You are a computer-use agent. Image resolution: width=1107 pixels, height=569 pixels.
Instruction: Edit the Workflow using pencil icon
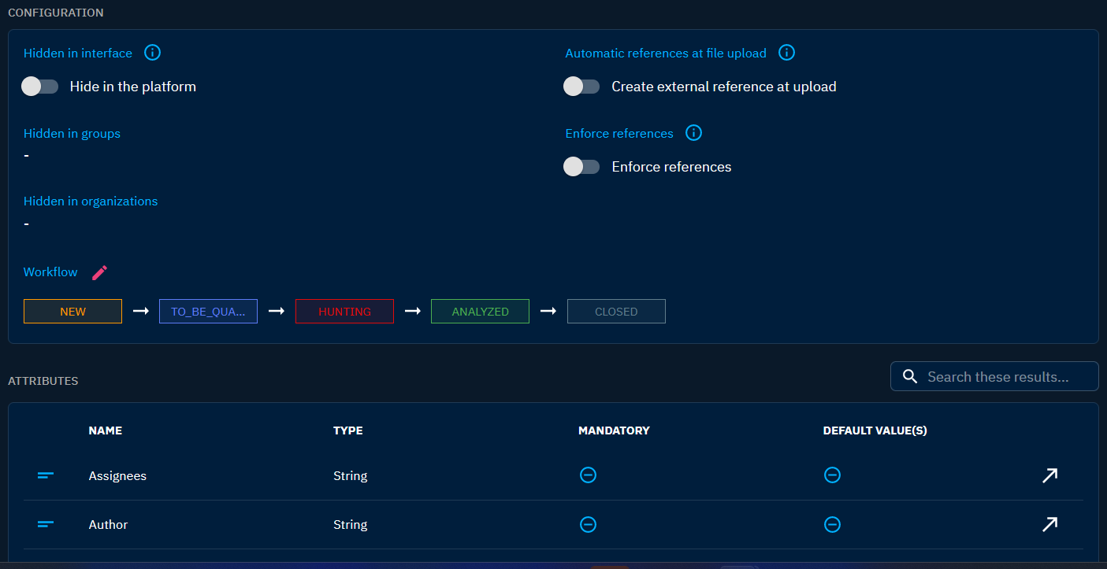[x=99, y=272]
